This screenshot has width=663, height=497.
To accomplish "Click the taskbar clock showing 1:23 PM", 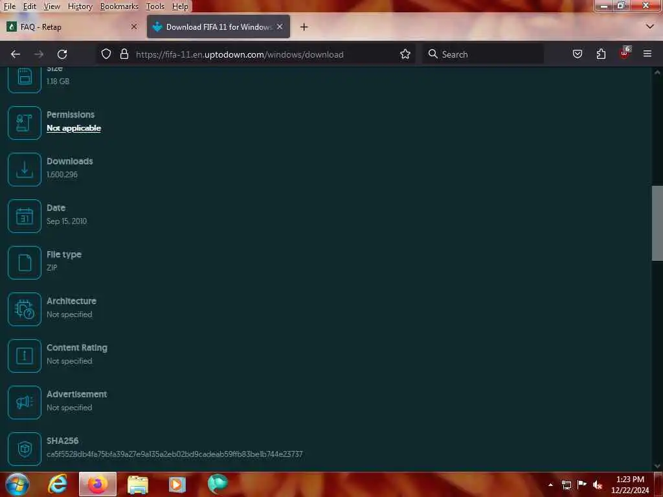I will [630, 485].
